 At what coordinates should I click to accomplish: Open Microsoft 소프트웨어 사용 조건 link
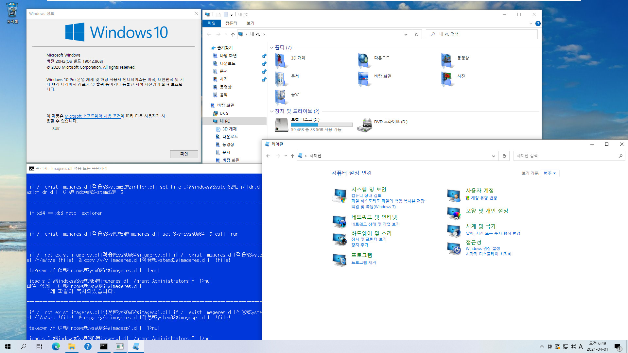(x=93, y=116)
